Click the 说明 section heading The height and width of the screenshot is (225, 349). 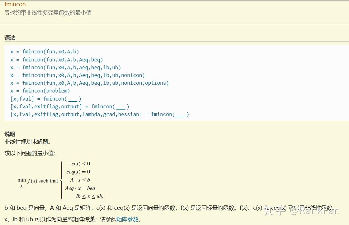(x=10, y=134)
